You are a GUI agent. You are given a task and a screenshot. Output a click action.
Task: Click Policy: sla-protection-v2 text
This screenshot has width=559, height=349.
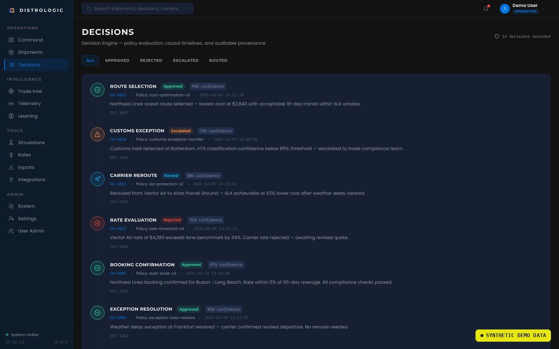pos(159,184)
